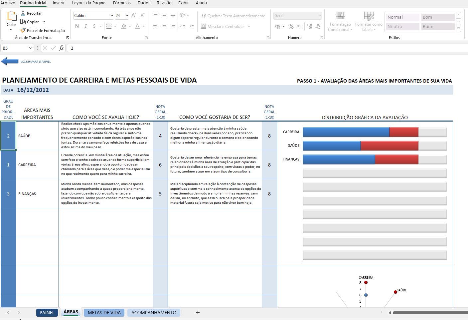The image size is (468, 320).
Task: Open the Fórmulas ribbon tab
Action: 122,3
